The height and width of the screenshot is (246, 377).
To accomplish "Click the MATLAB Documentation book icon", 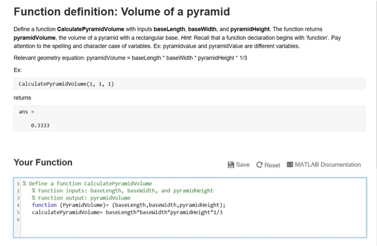I will (x=290, y=165).
